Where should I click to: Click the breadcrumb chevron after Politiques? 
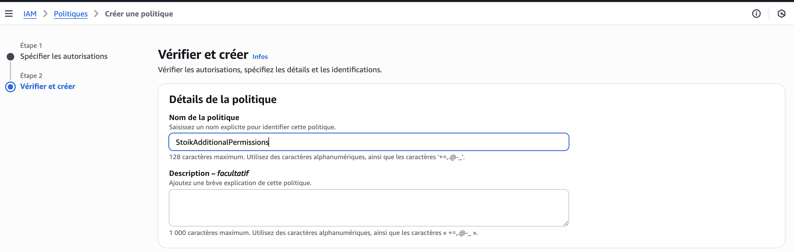[96, 13]
